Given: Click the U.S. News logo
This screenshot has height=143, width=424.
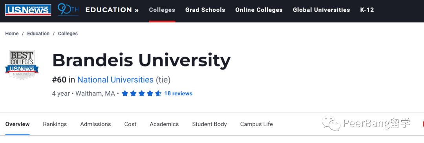Looking at the screenshot, I should click(28, 10).
